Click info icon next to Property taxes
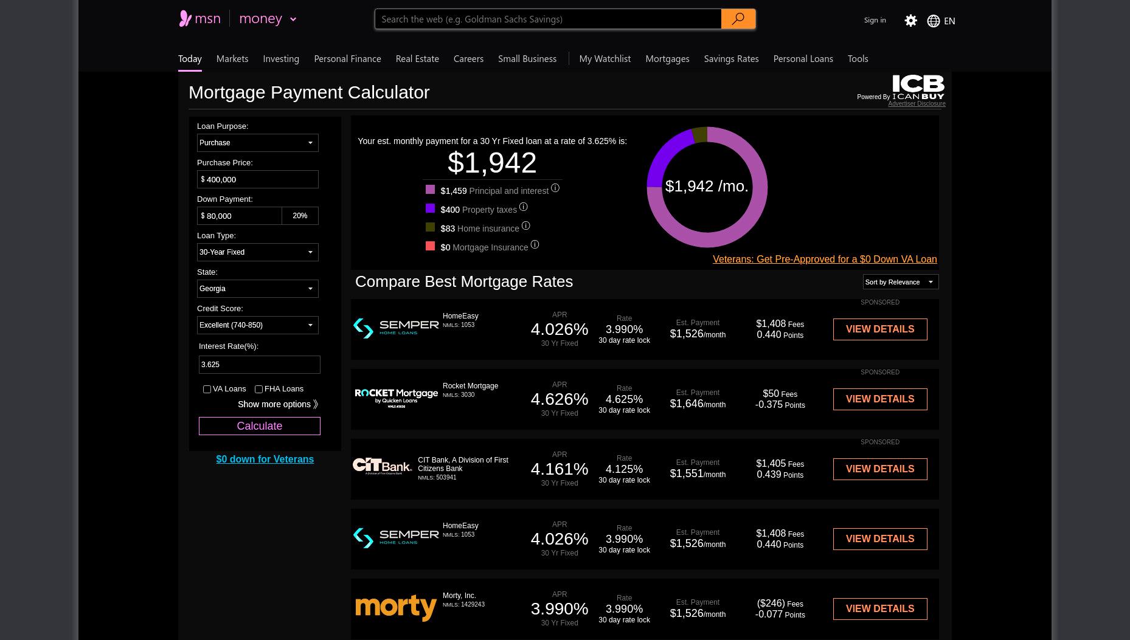 (x=523, y=207)
